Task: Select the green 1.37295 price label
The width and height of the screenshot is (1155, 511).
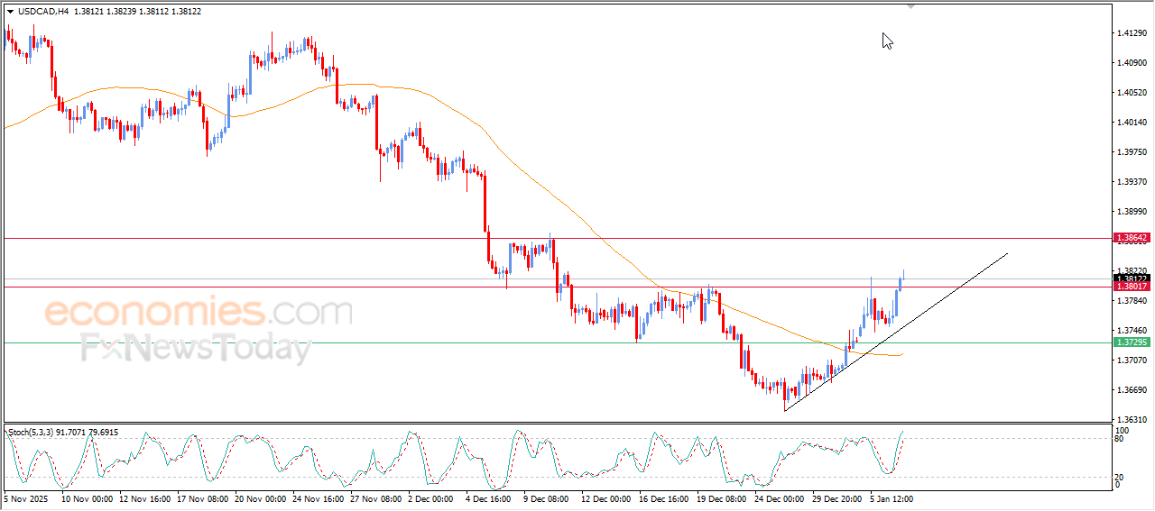Action: tap(1132, 342)
